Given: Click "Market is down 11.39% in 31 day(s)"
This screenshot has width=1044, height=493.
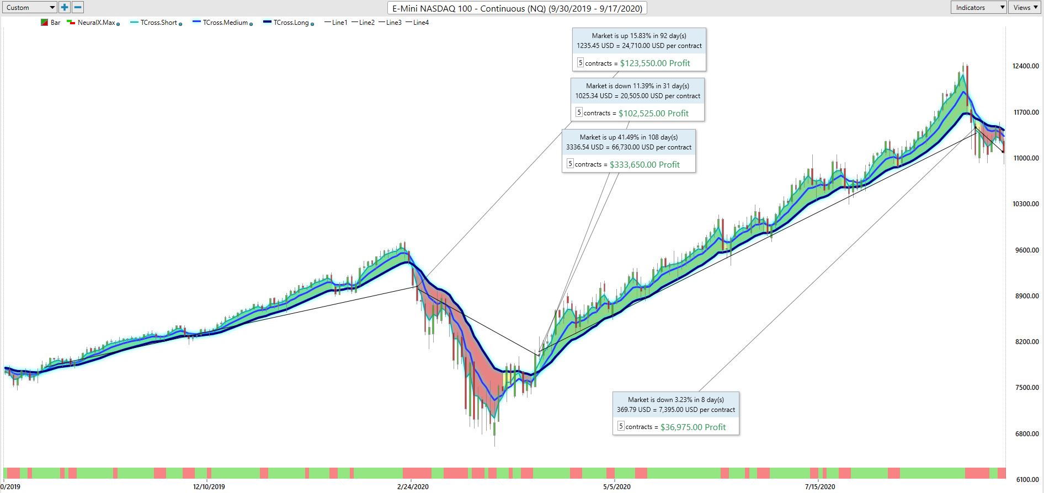Looking at the screenshot, I should [x=637, y=86].
